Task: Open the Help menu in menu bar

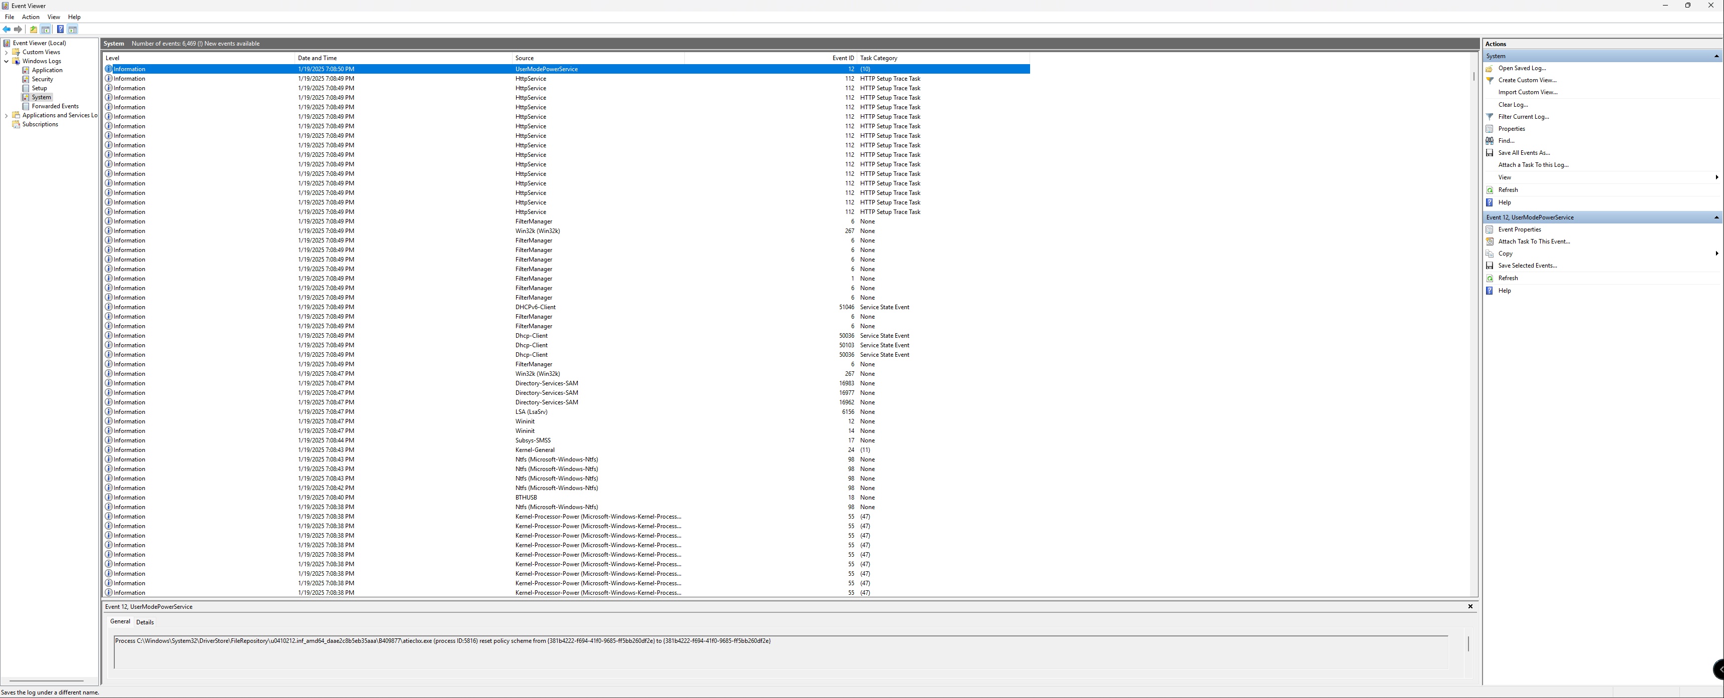Action: tap(74, 18)
